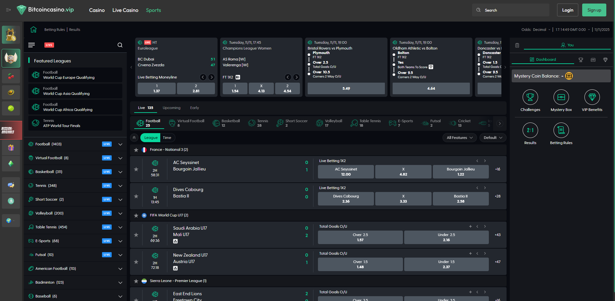
Task: Open the Mystery Box icon
Action: pyautogui.click(x=561, y=97)
